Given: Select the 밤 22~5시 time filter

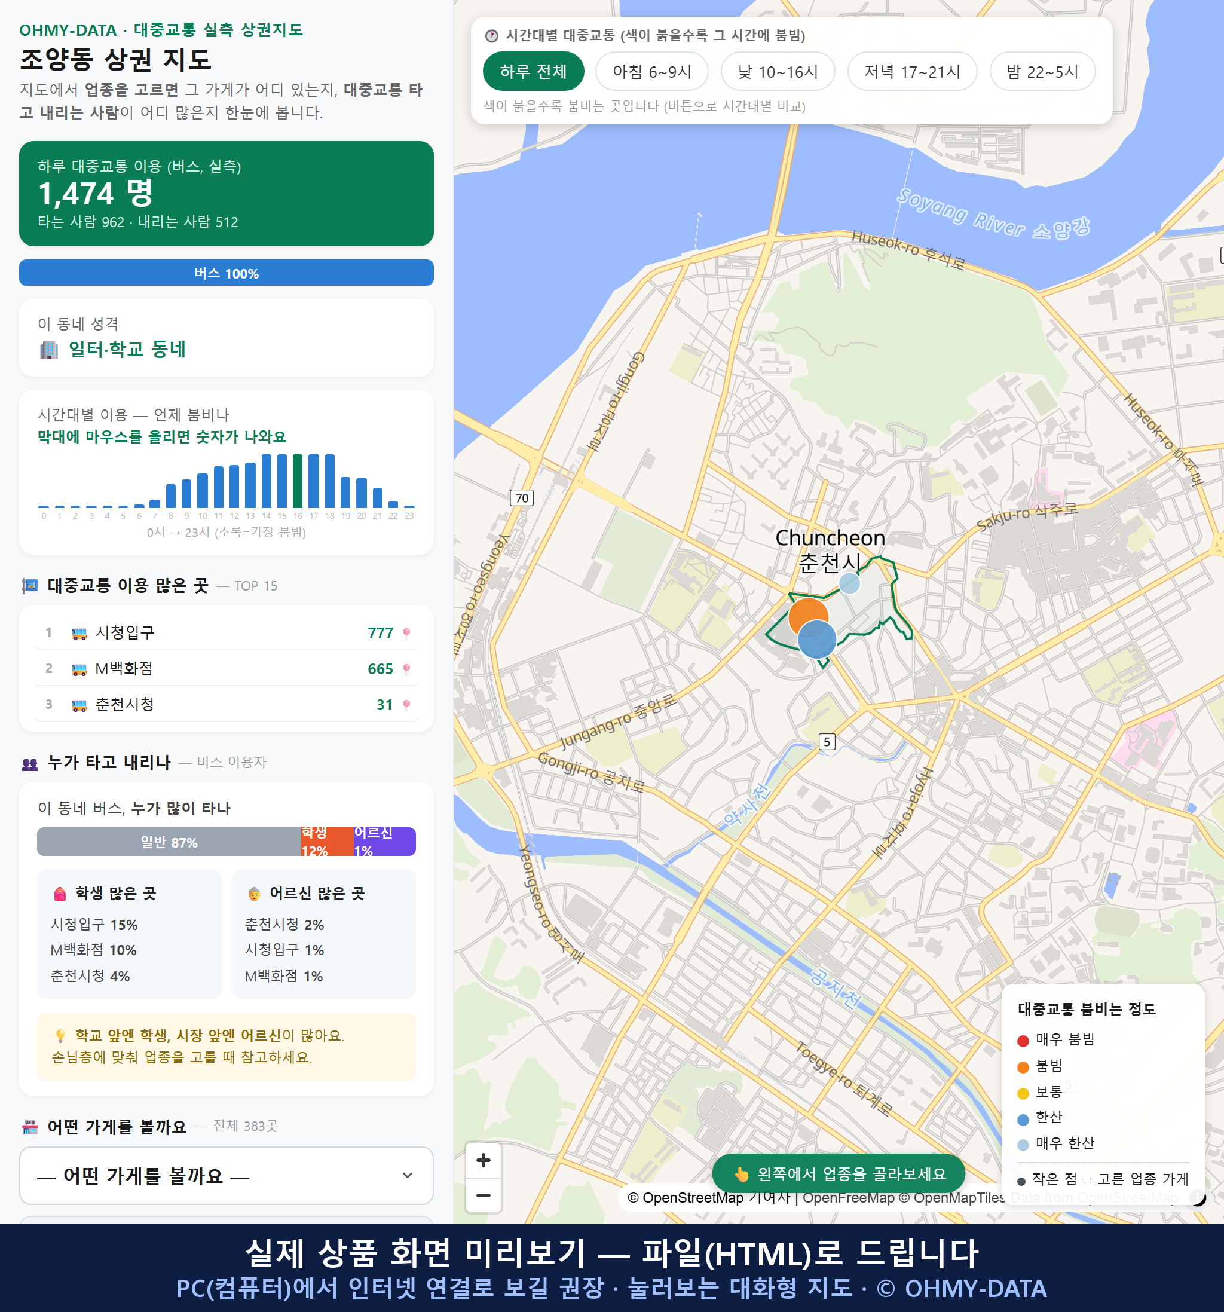Looking at the screenshot, I should (1042, 71).
